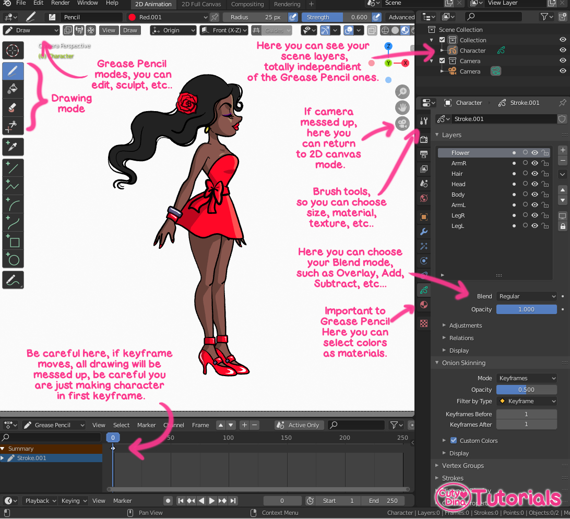Image resolution: width=570 pixels, height=519 pixels.
Task: Open Material Properties in the properties sidebar
Action: tap(423, 304)
